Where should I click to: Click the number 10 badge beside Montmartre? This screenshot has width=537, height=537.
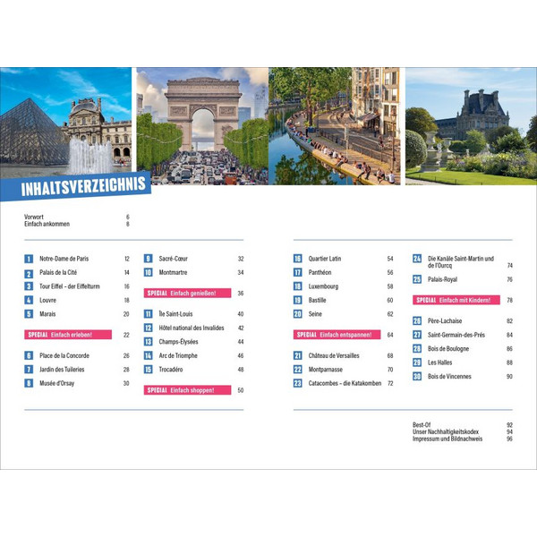click(x=148, y=273)
